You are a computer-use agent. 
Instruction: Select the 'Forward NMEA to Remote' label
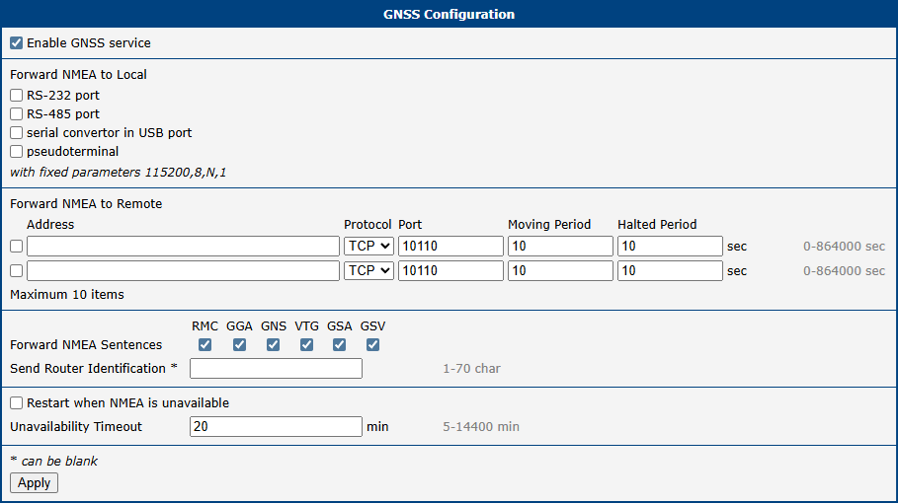click(86, 203)
